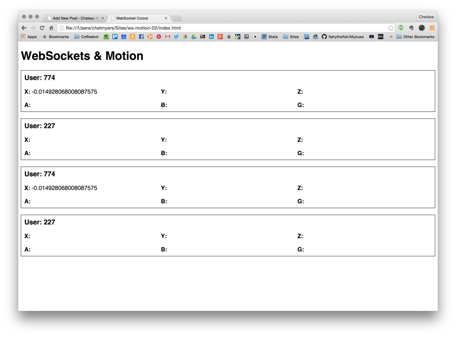Open the Twitter bird bookmark
The width and height of the screenshot is (456, 337).
[x=176, y=37]
